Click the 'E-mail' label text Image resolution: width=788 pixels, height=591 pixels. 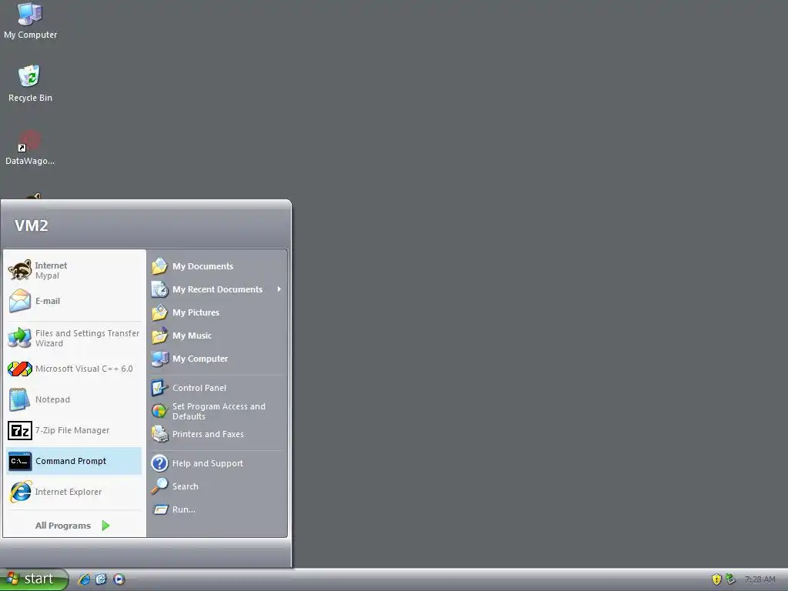(48, 301)
